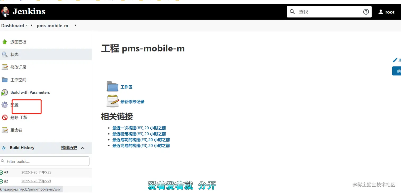This screenshot has width=401, height=193.
Task: Click build #3 success status icon
Action: point(1,173)
